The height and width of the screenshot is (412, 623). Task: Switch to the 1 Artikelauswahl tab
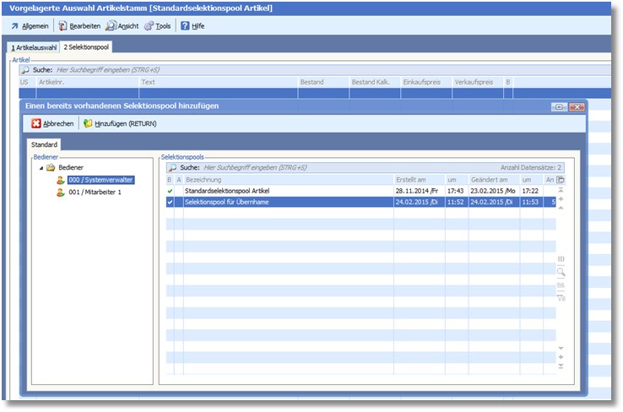tap(34, 47)
